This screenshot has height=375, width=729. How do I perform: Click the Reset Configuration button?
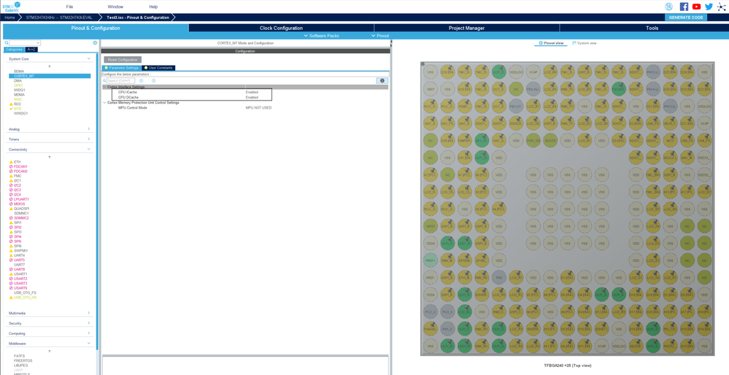[123, 60]
